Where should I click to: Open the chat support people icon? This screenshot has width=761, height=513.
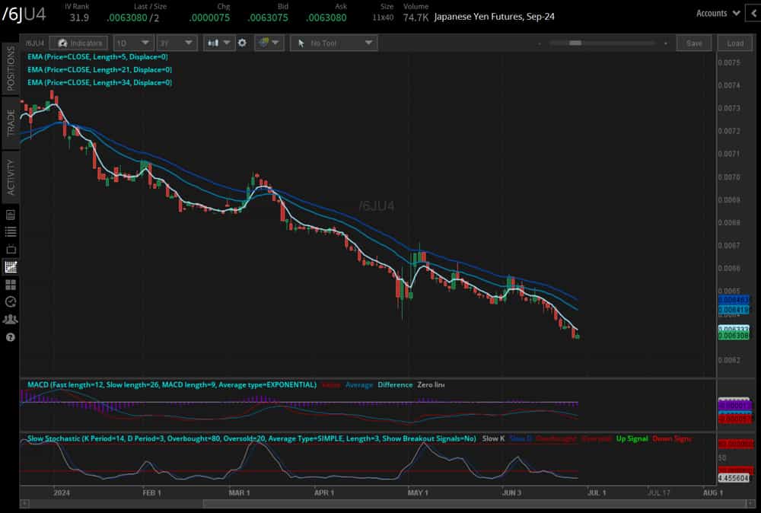point(9,319)
